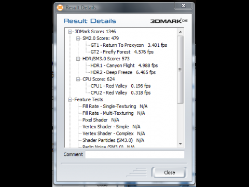Select the SM2.0 Score: 479 row
249x187 pixels.
tap(101, 38)
